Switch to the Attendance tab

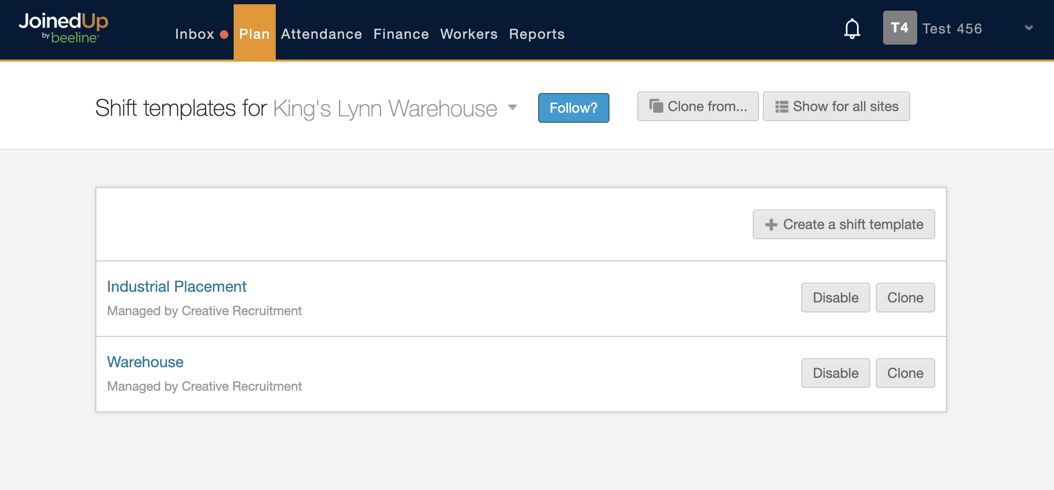322,34
